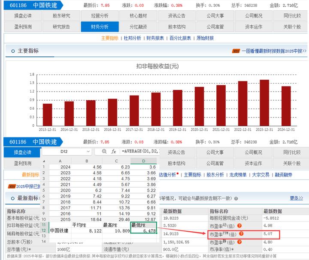The height and width of the screenshot is (260, 309).
Task: Select the 中国铁建 cell in spreadsheet row 12
Action: (60, 231)
